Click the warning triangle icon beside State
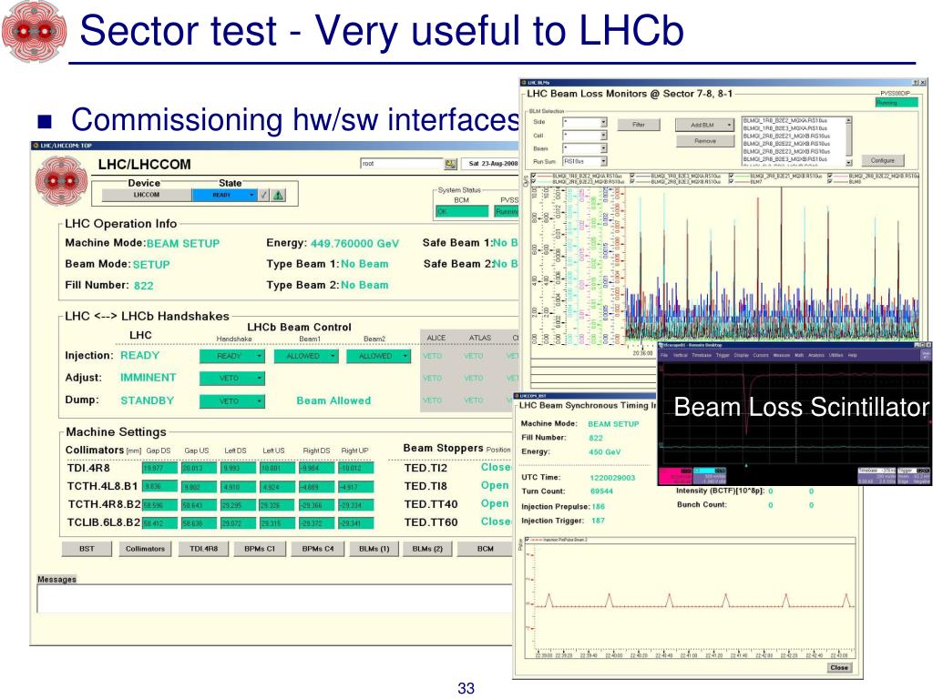This screenshot has width=933, height=699. (x=278, y=195)
